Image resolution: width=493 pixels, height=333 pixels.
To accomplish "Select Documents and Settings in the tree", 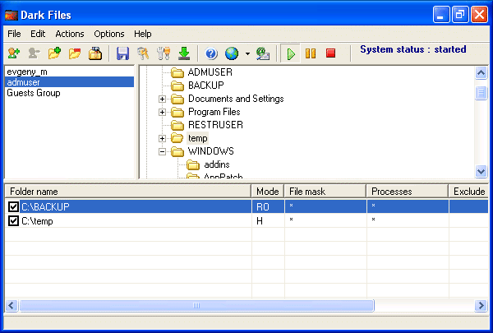I will 236,99.
